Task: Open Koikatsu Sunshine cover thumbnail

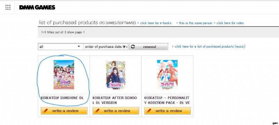Action: (64, 75)
